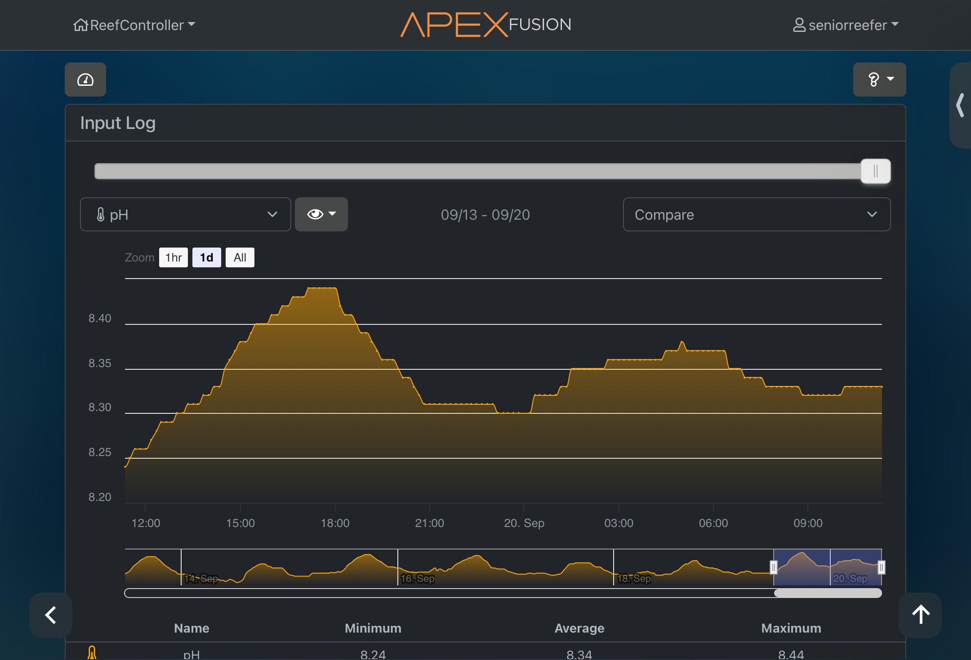This screenshot has width=971, height=660.
Task: Click the APEX Fusion logo
Action: 485,25
